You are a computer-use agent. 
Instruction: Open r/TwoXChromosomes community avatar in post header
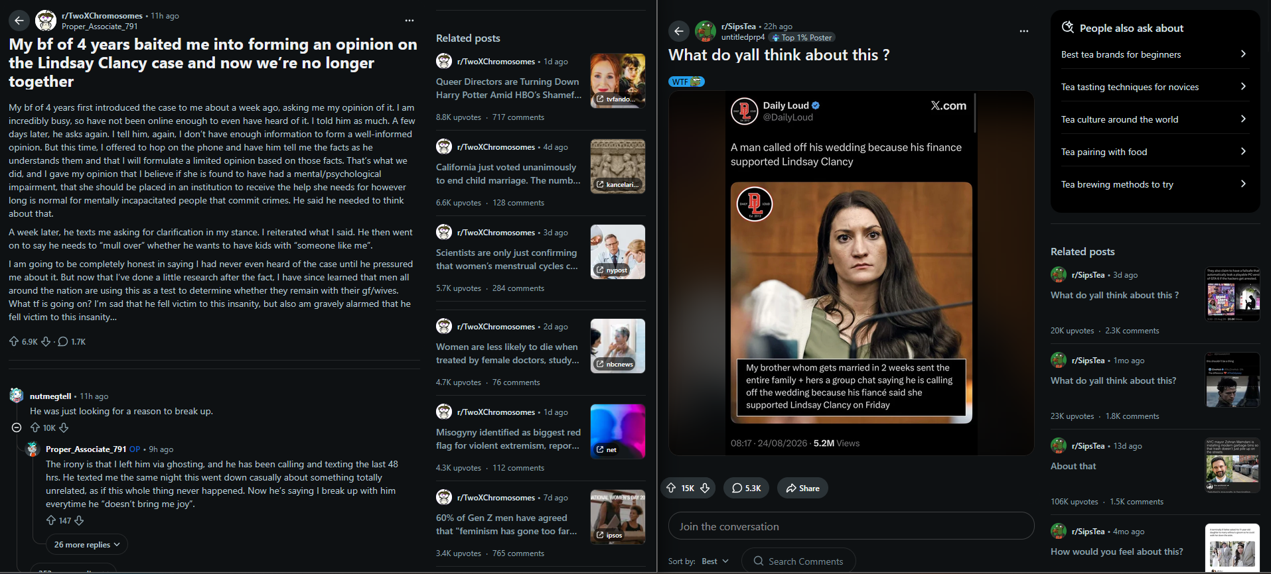click(46, 21)
